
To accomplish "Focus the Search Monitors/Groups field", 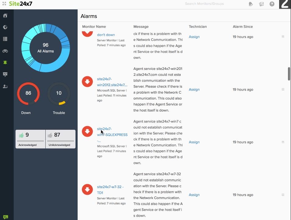I will pyautogui.click(x=204, y=4).
